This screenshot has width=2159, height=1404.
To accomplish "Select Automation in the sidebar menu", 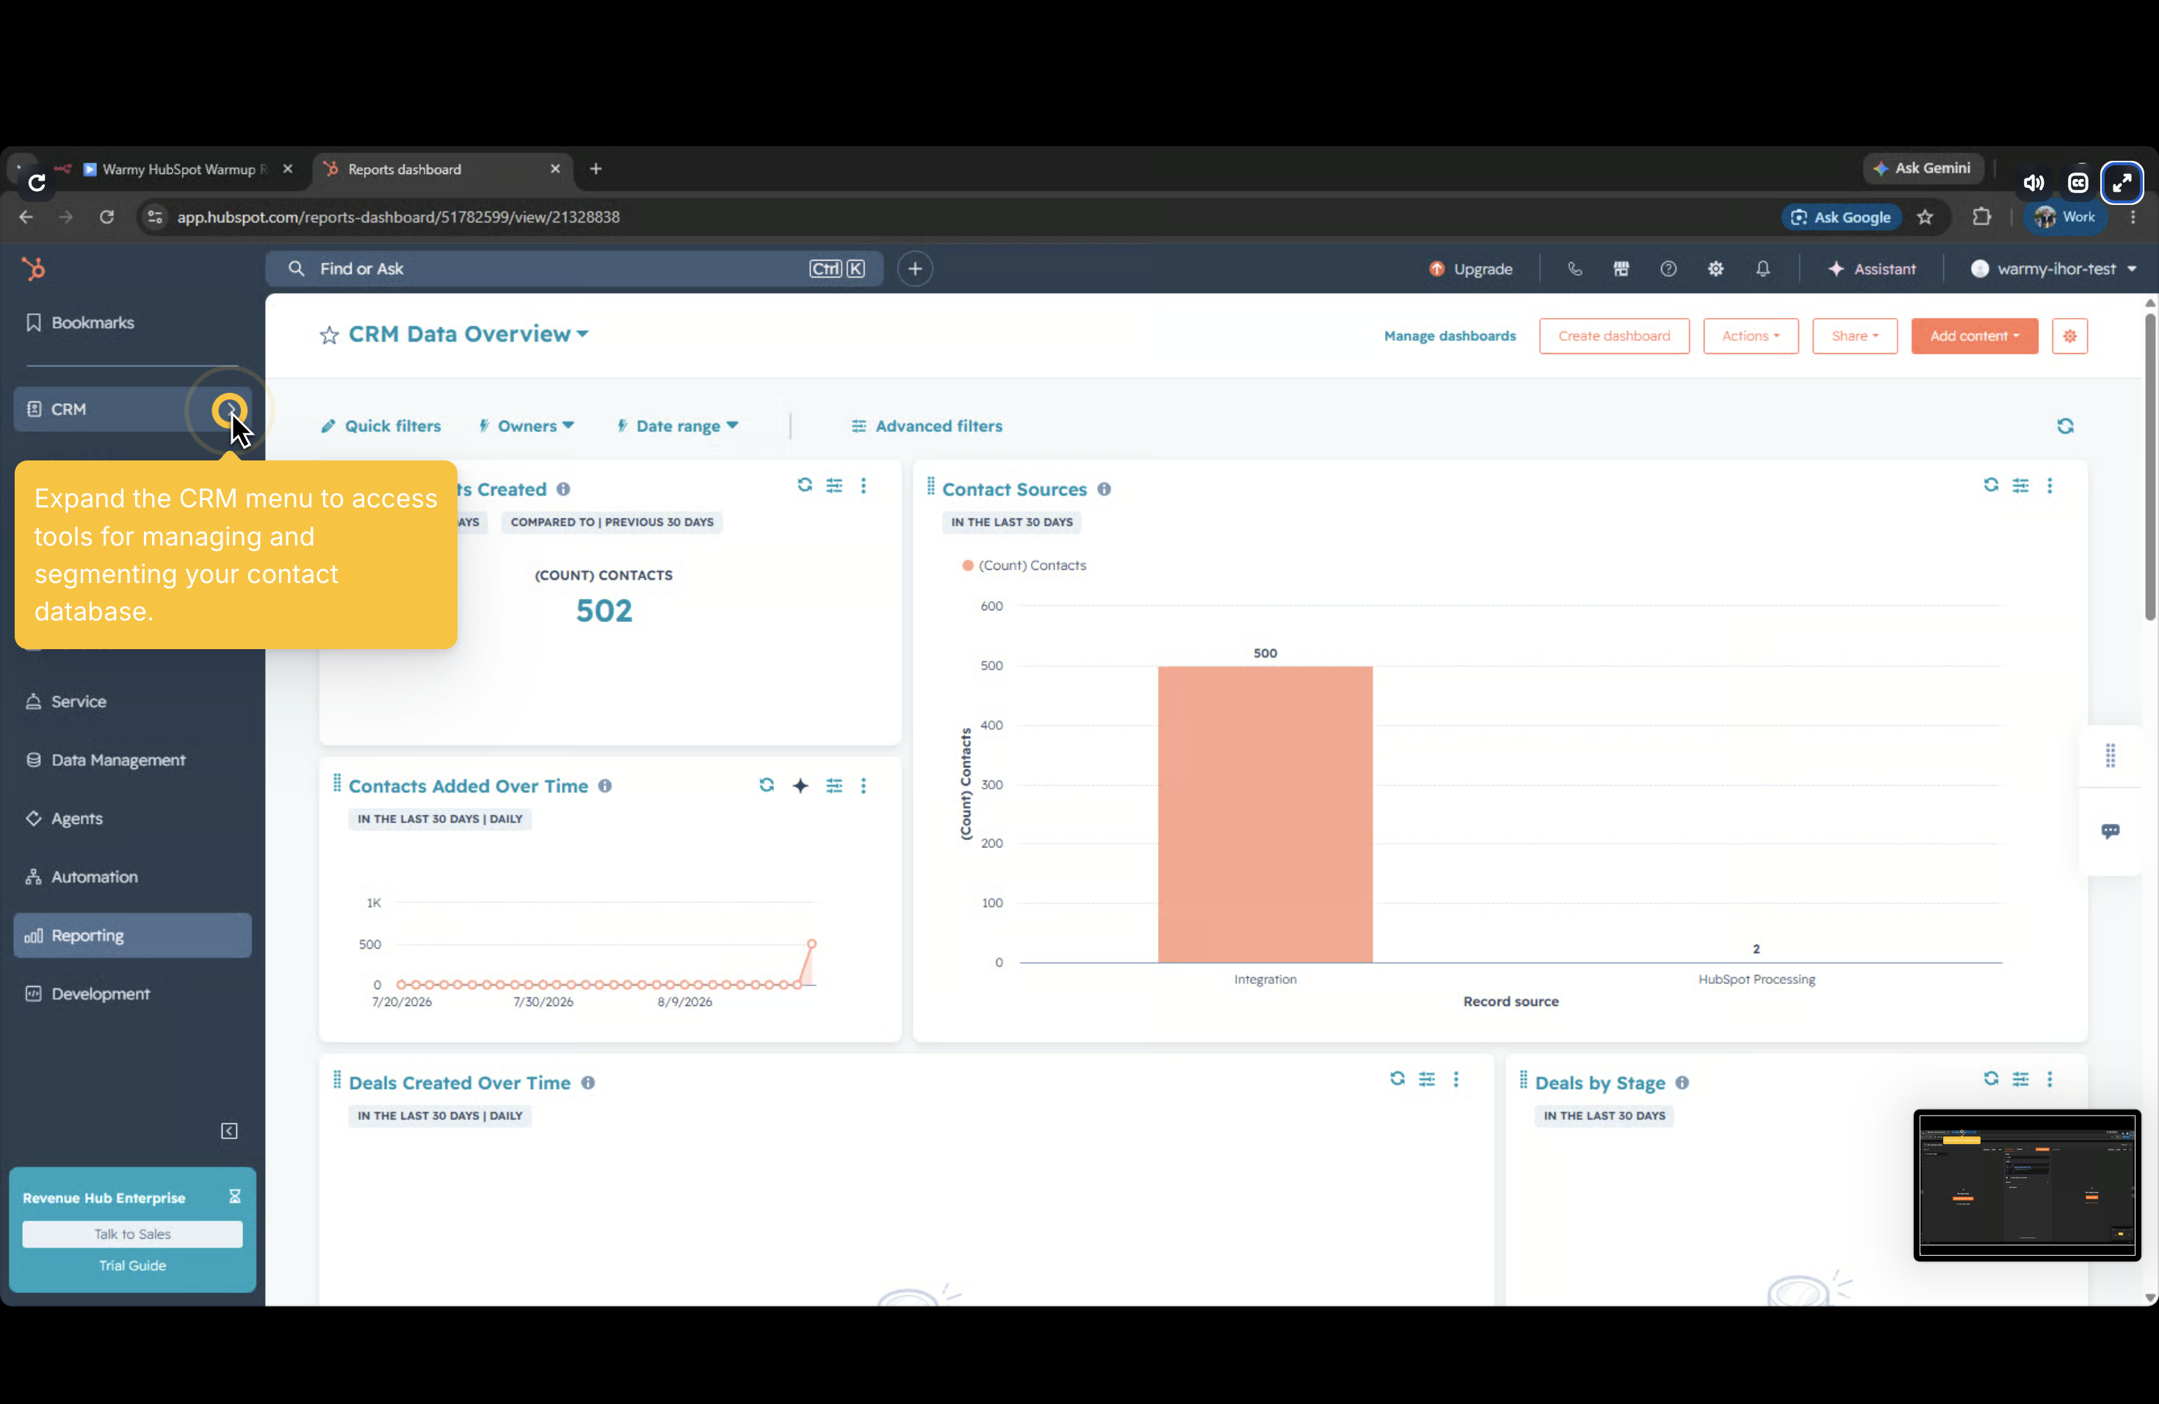I will click(x=94, y=877).
